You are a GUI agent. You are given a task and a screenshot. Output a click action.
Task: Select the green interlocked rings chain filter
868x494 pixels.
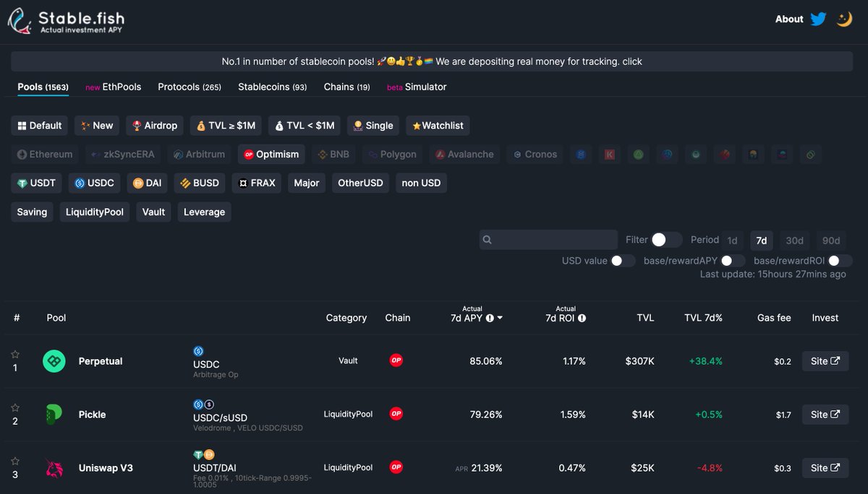click(812, 155)
